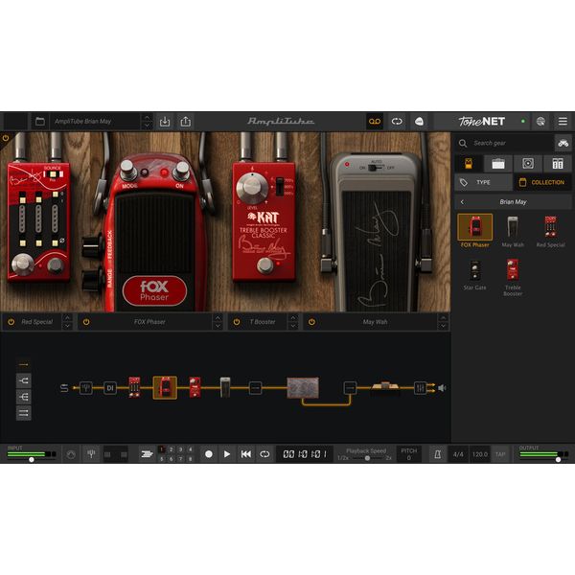Click the ToneNET logo
The image size is (575, 575).
(481, 122)
